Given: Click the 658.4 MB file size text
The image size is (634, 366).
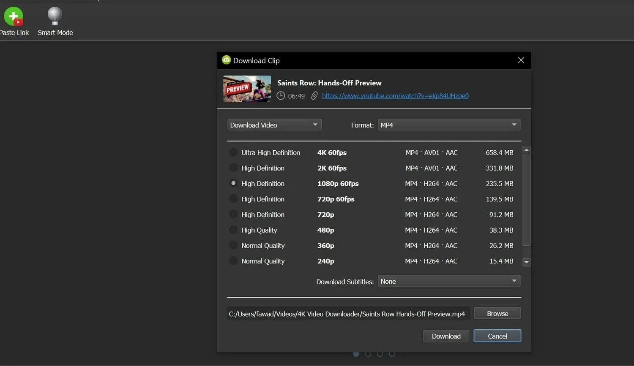Looking at the screenshot, I should (x=499, y=152).
